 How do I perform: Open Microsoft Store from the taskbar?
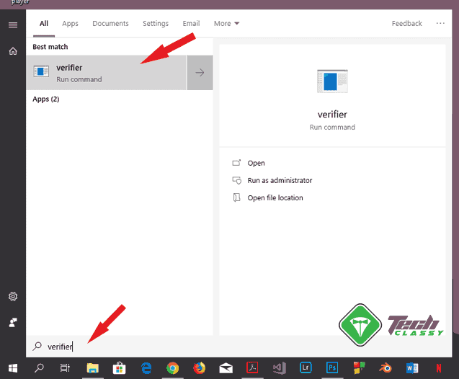(119, 368)
